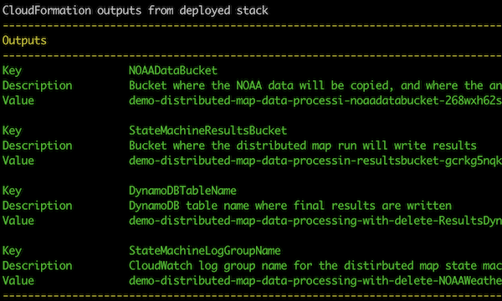The height and width of the screenshot is (301, 502).
Task: Select the NOAADataBucket key name
Action: 173,70
